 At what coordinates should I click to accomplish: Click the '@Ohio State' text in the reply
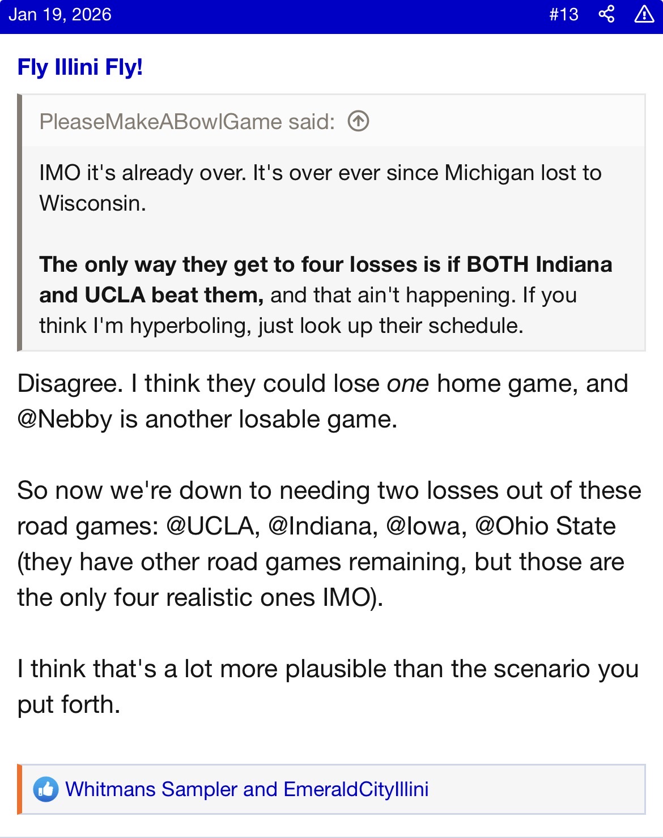[x=545, y=526]
